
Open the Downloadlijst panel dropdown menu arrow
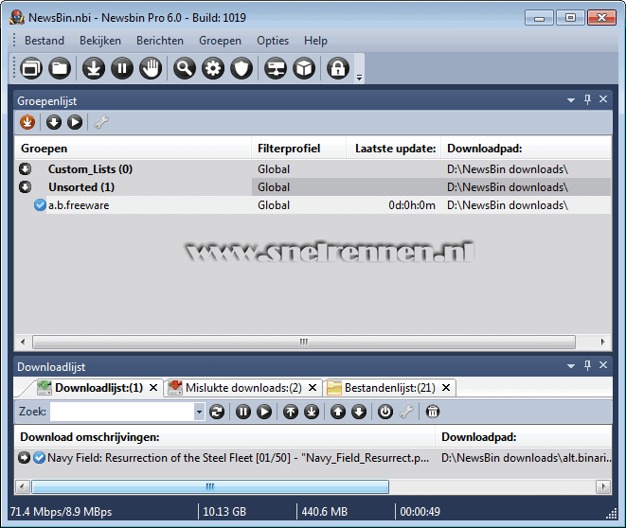coord(571,365)
